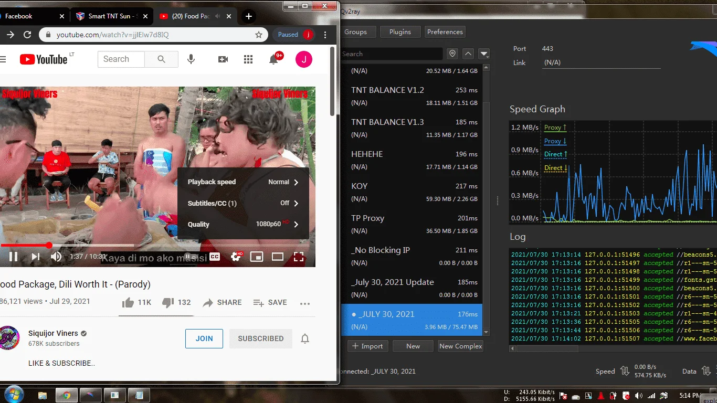This screenshot has height=403, width=717.
Task: Share the video
Action: (222, 303)
